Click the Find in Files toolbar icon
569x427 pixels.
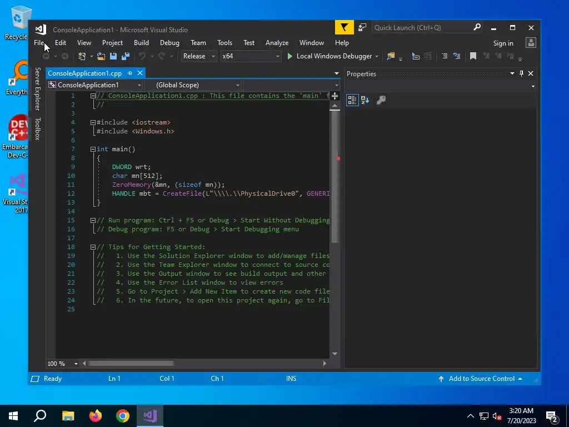click(x=391, y=56)
